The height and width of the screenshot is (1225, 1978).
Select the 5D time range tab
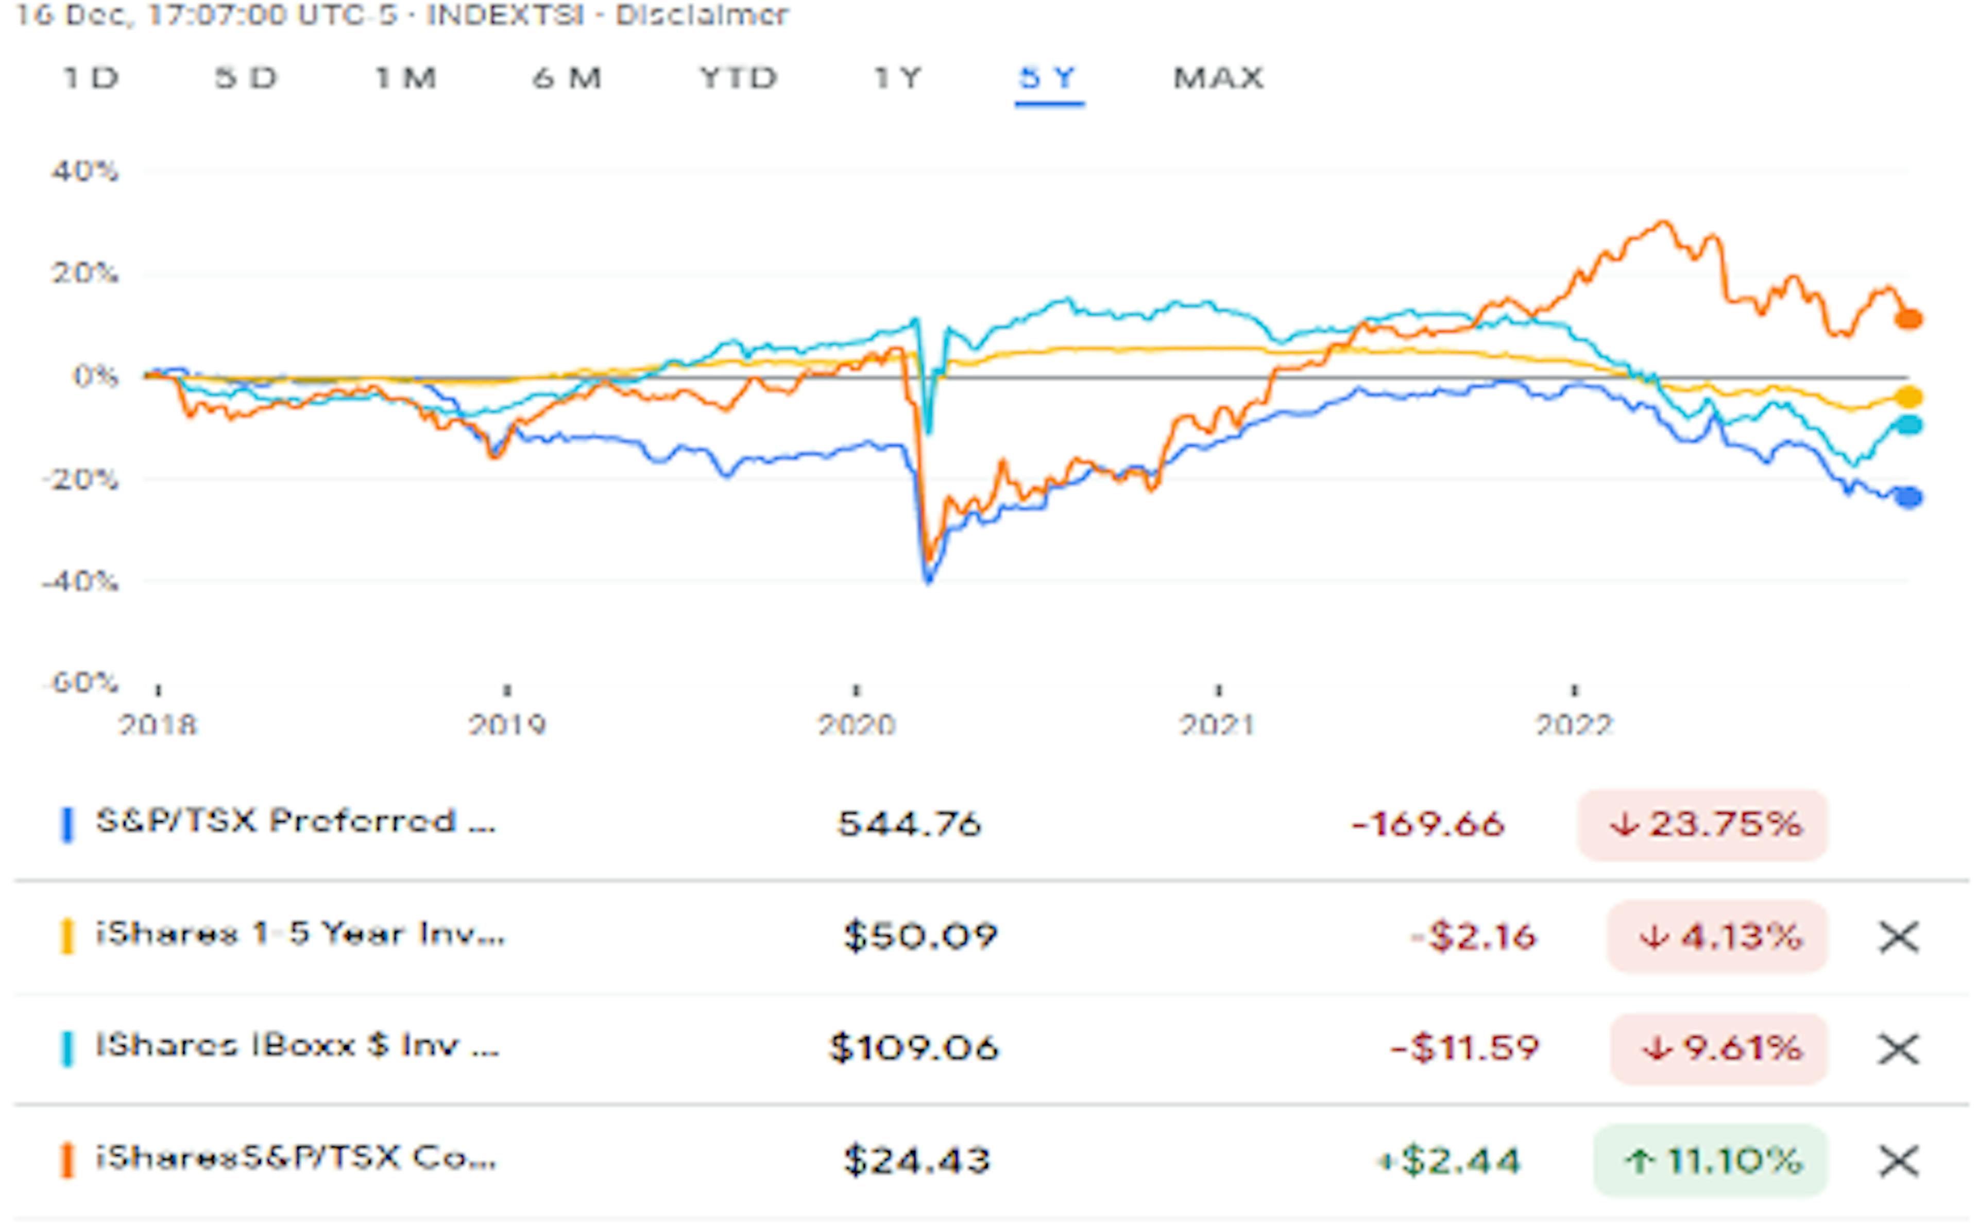[x=246, y=79]
